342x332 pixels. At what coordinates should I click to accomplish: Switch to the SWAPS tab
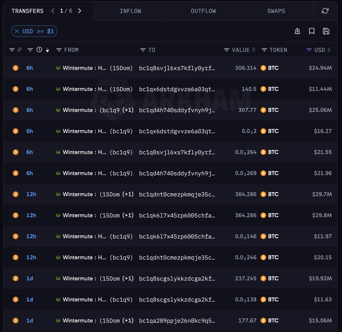click(x=276, y=11)
